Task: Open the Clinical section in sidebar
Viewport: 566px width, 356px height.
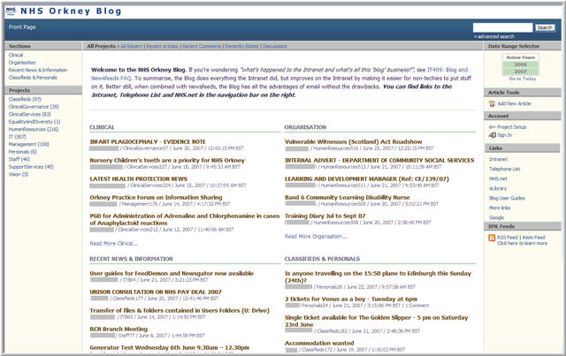Action: [x=16, y=55]
